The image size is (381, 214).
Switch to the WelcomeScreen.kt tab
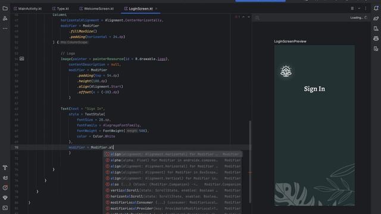96,8
